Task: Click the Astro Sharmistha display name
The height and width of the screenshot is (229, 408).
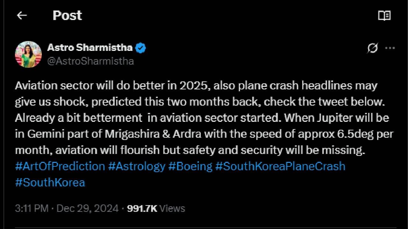Action: [90, 48]
